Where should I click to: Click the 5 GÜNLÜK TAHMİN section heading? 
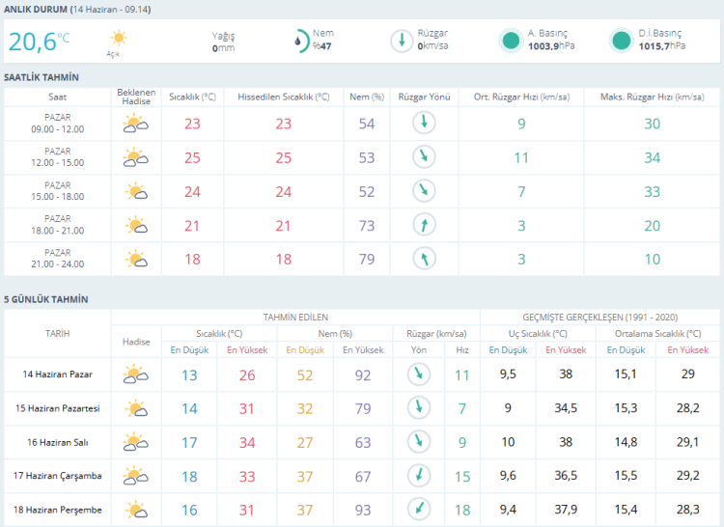click(45, 299)
